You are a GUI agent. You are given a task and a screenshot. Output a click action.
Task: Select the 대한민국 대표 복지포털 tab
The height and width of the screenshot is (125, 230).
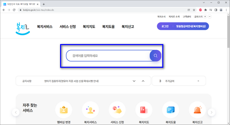(21, 4)
